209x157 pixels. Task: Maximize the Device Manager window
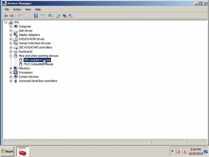click(200, 3)
